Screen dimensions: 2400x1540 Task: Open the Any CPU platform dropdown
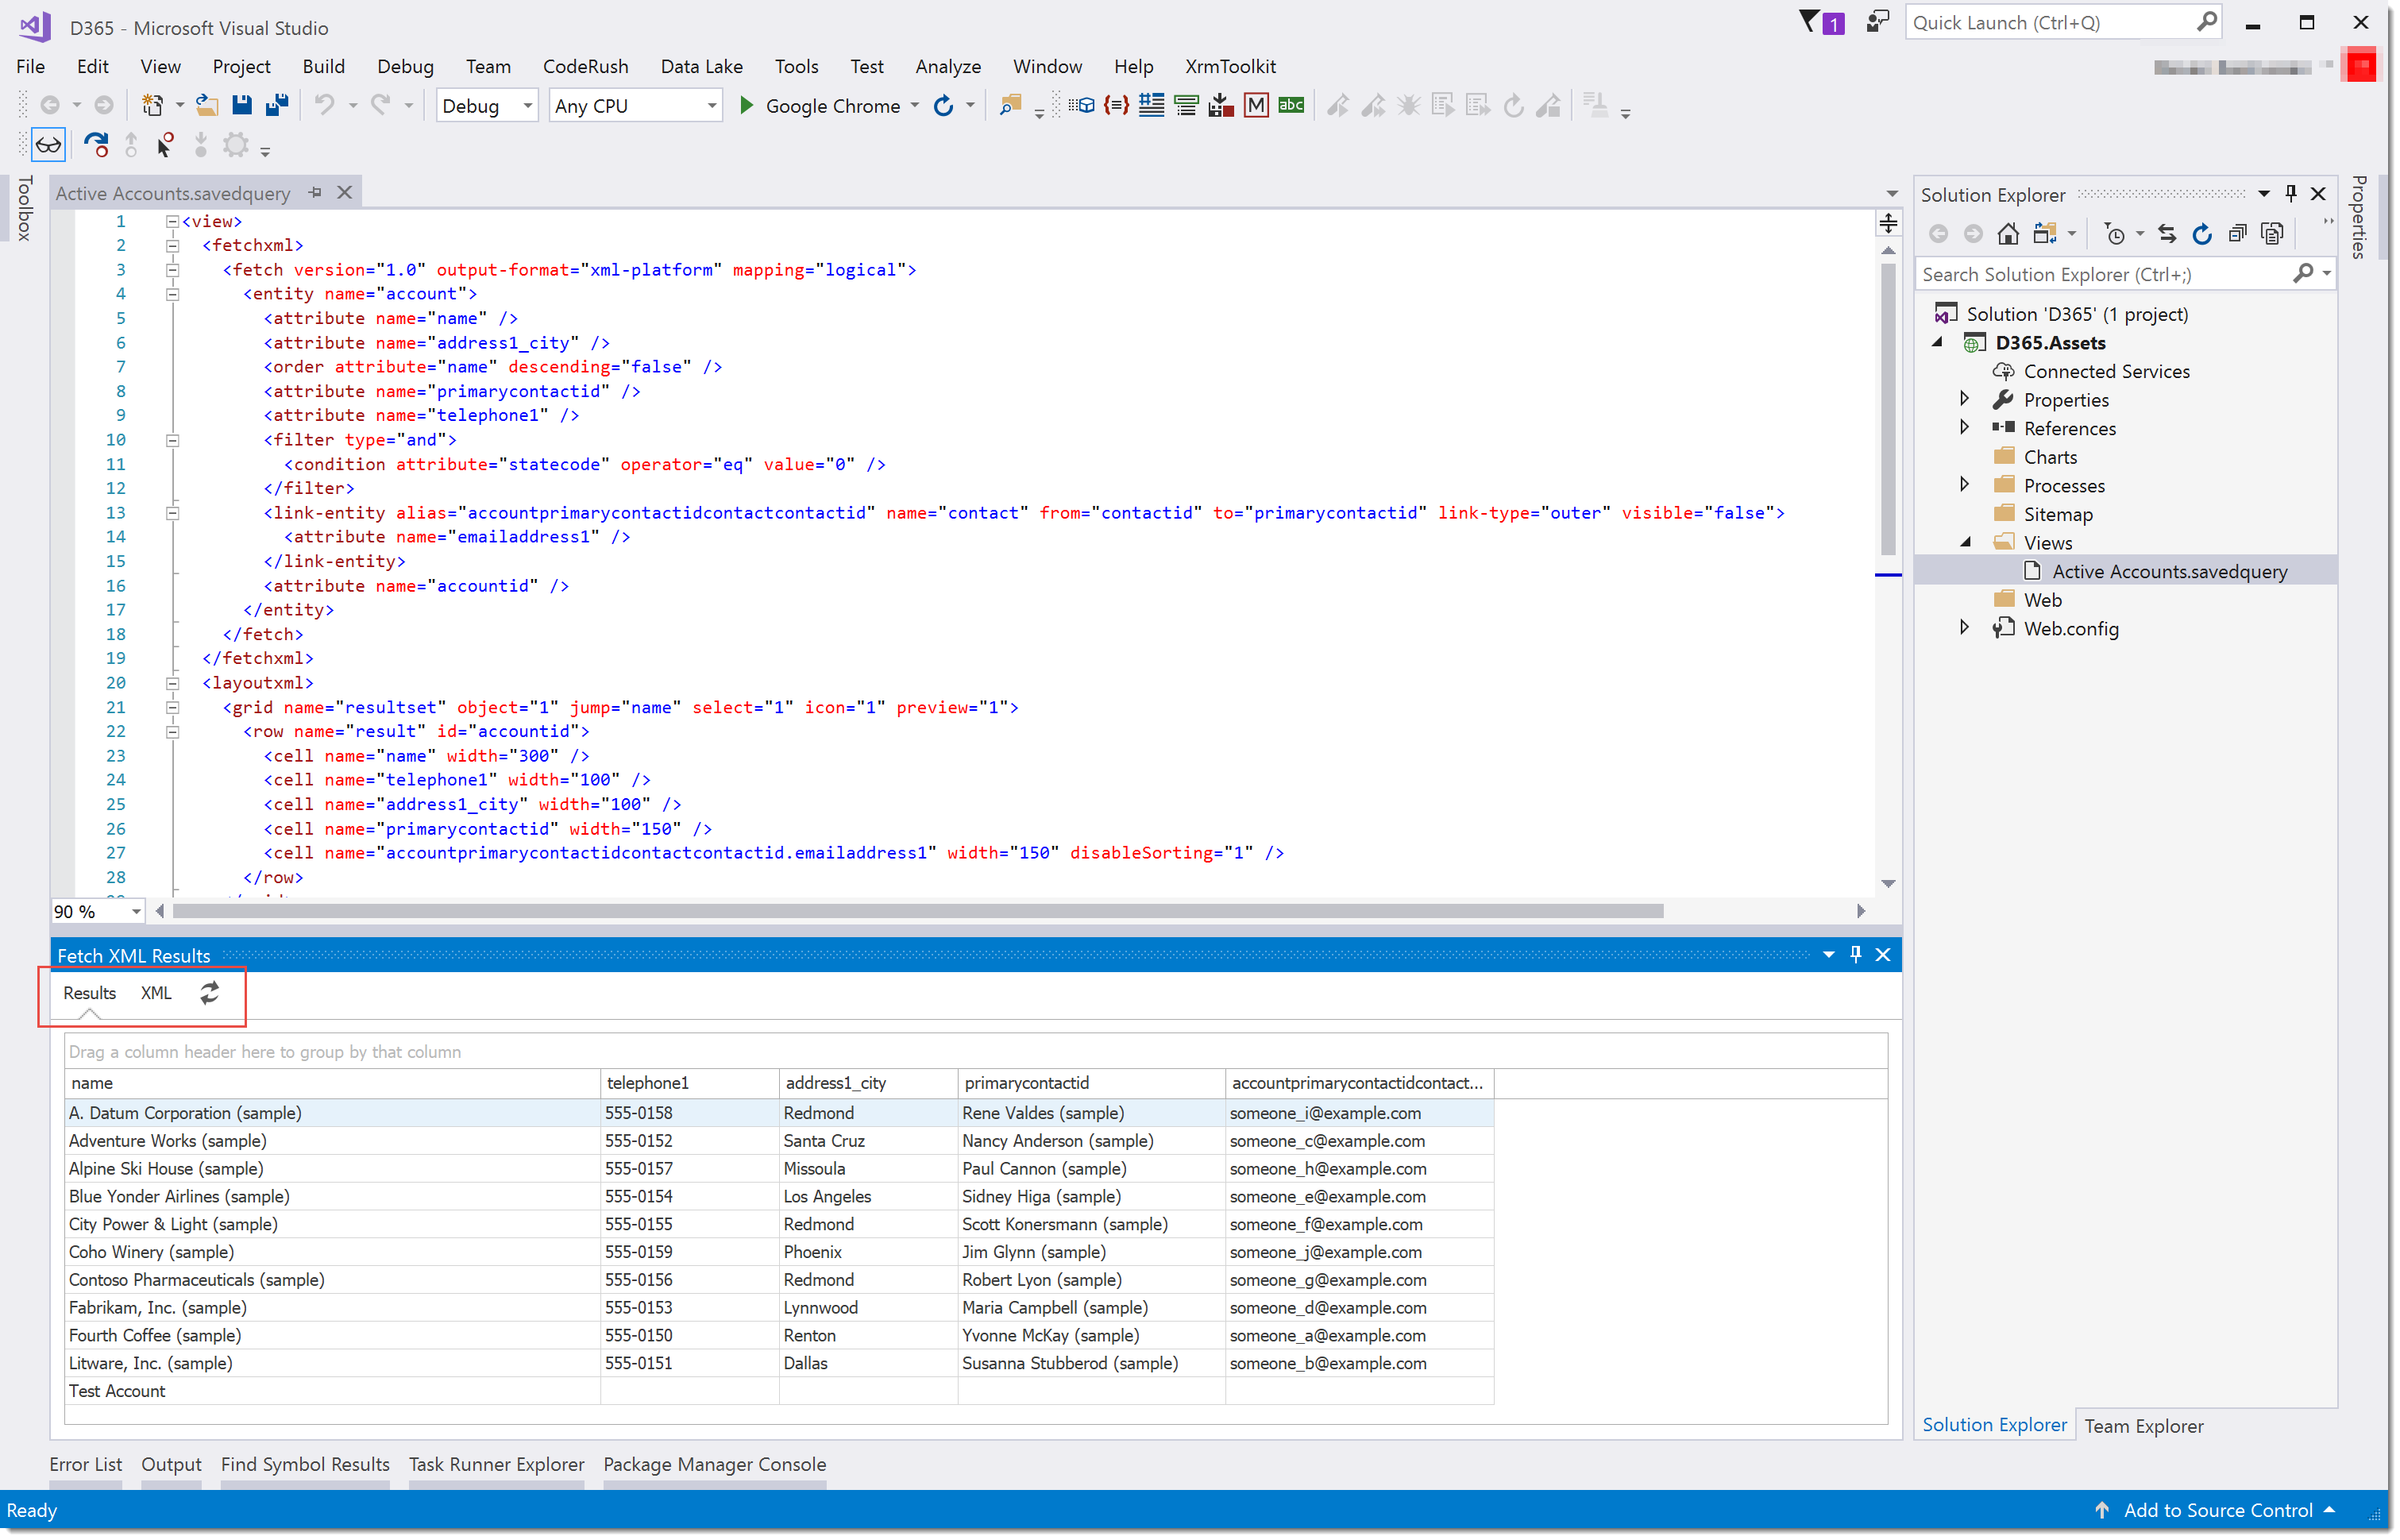click(x=710, y=105)
